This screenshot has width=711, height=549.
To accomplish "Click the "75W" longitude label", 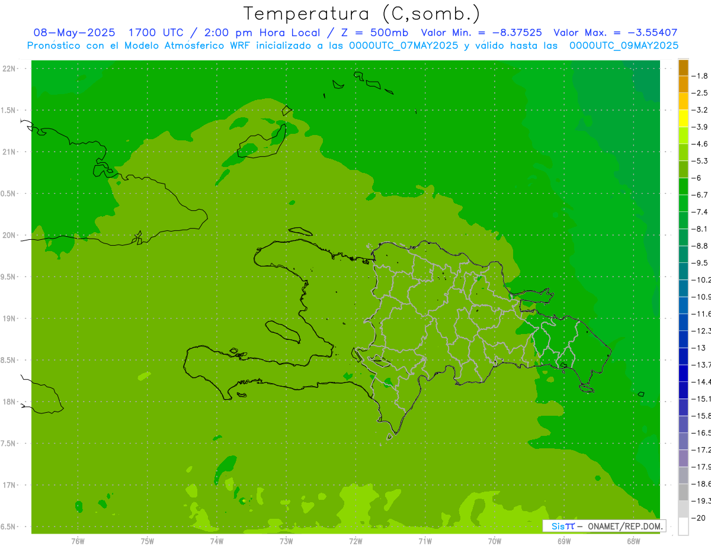I will (x=148, y=541).
